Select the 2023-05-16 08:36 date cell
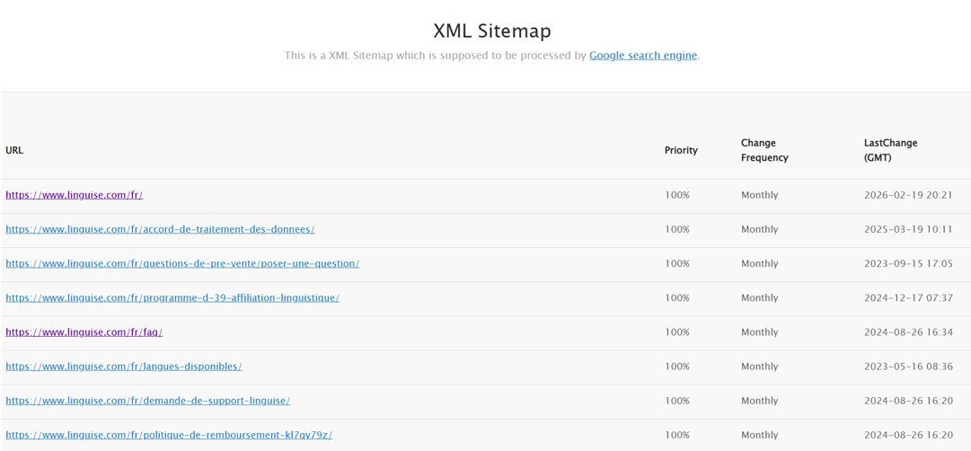This screenshot has width=971, height=451. (908, 367)
